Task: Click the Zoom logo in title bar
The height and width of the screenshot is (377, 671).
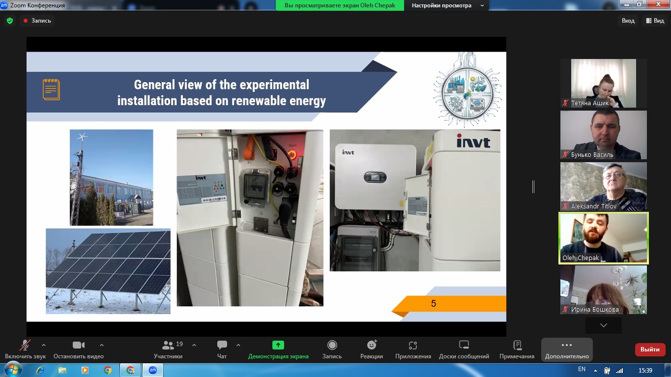Action: click(4, 5)
